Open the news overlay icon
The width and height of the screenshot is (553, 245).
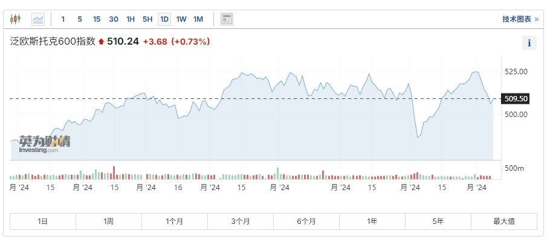pyautogui.click(x=227, y=19)
